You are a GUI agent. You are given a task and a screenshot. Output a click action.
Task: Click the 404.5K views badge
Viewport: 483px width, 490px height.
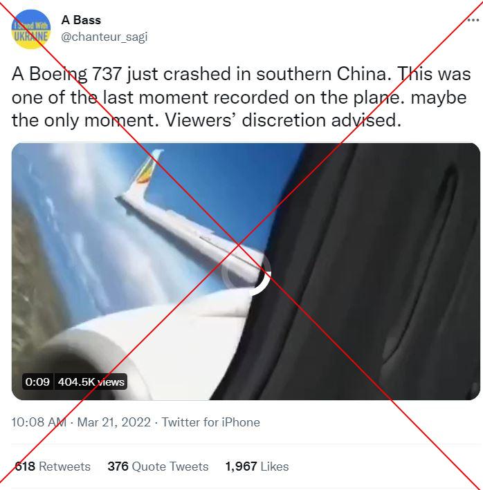pyautogui.click(x=91, y=381)
